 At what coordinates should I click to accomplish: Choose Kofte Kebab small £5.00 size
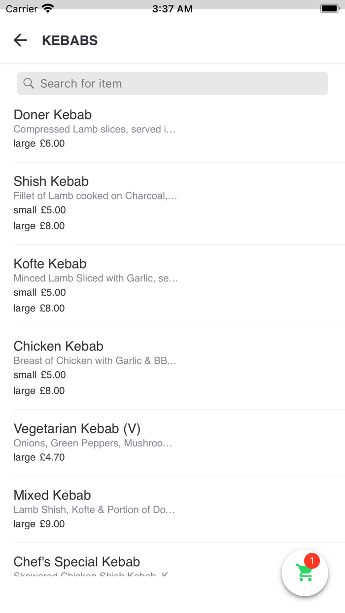[40, 292]
